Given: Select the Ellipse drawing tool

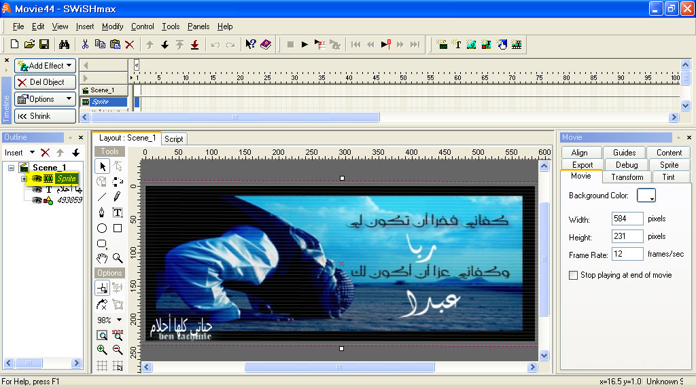Looking at the screenshot, I should tap(102, 228).
